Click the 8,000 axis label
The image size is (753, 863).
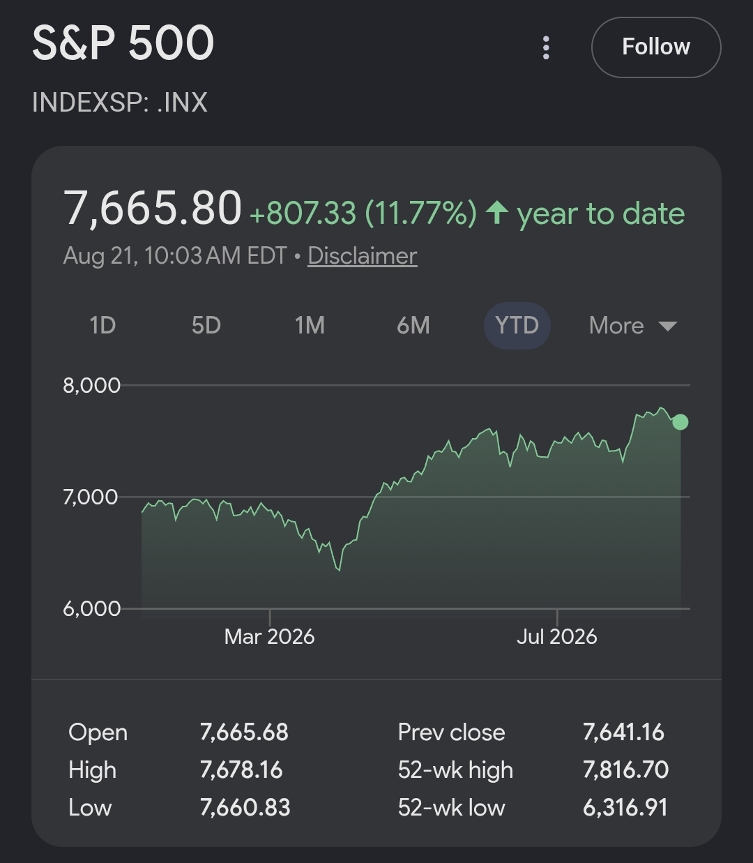91,385
